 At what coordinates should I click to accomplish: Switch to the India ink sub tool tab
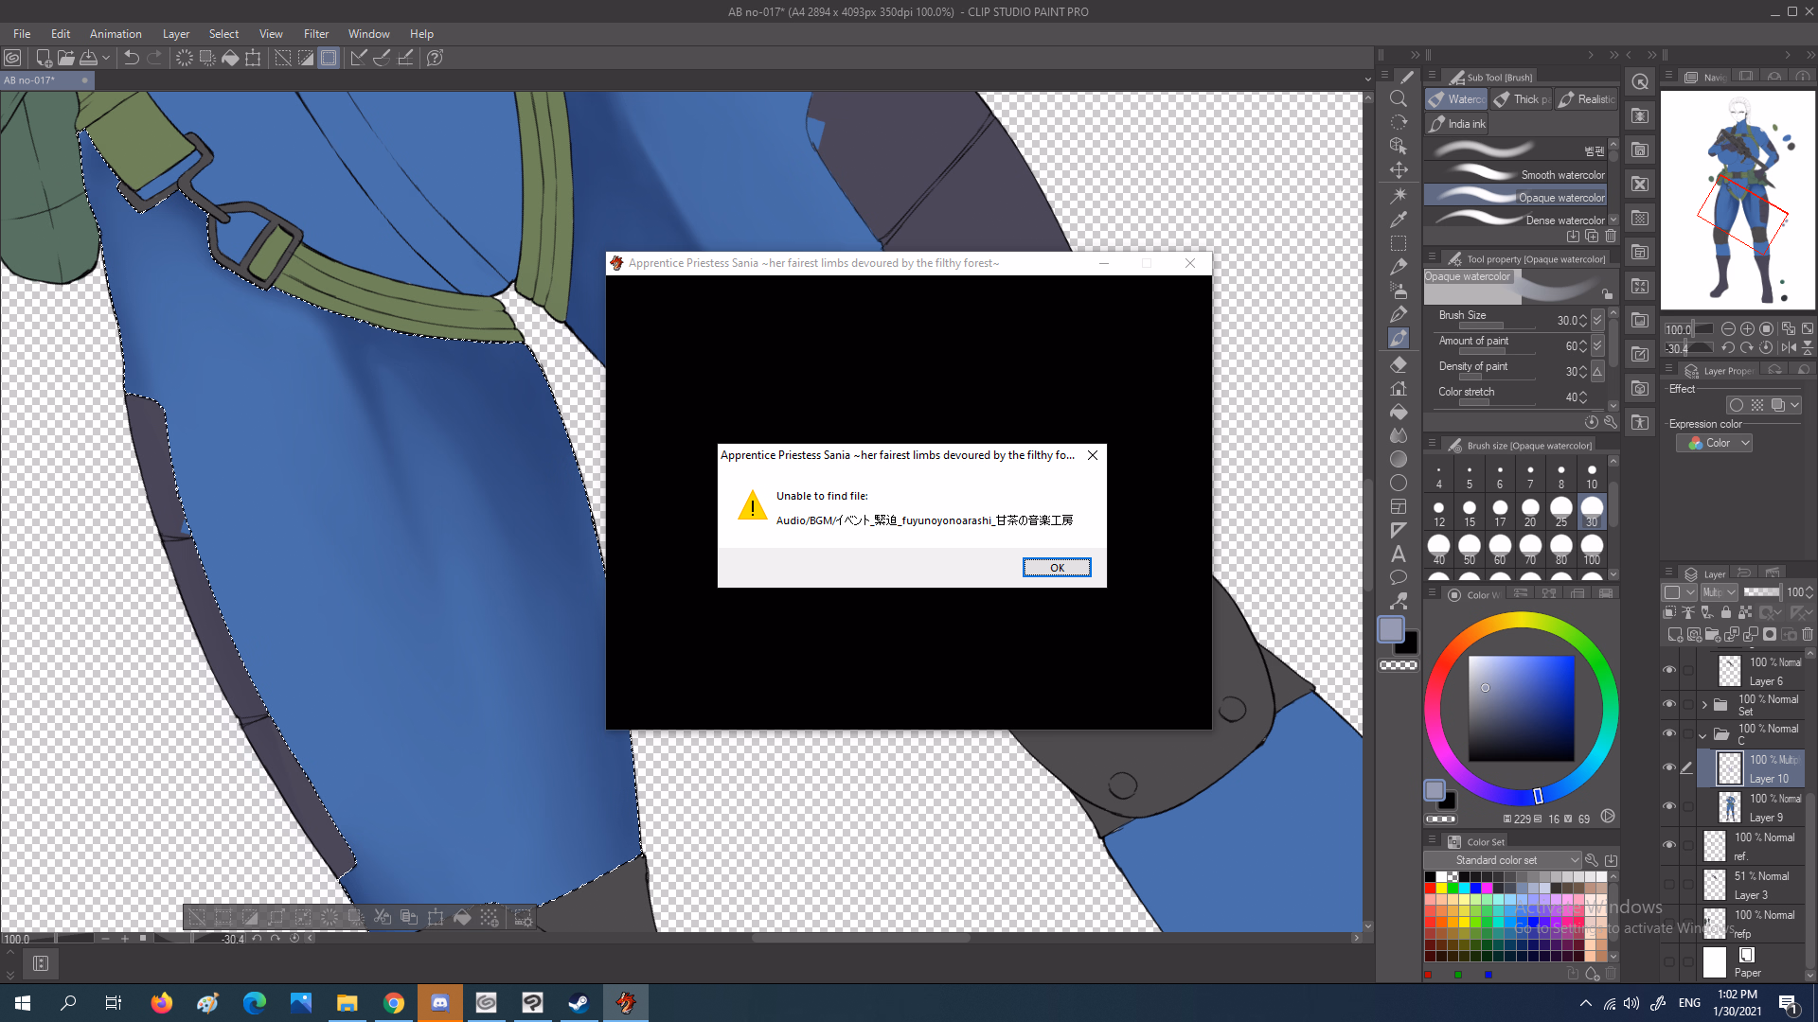coord(1457,124)
